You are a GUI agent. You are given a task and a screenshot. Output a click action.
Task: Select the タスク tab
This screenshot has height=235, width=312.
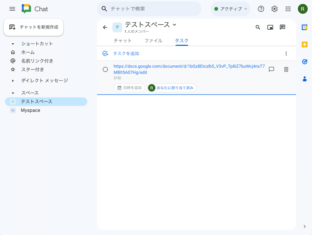[x=182, y=41]
